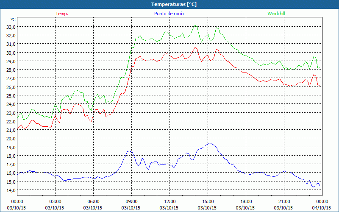Select the green 'Windchill' legend label
Viewport: 339px width, 212px height.
point(276,14)
